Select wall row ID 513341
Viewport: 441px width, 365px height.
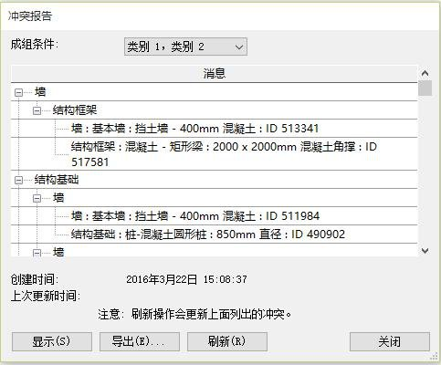[x=215, y=129]
